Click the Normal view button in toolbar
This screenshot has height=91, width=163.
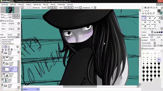(77, 8)
